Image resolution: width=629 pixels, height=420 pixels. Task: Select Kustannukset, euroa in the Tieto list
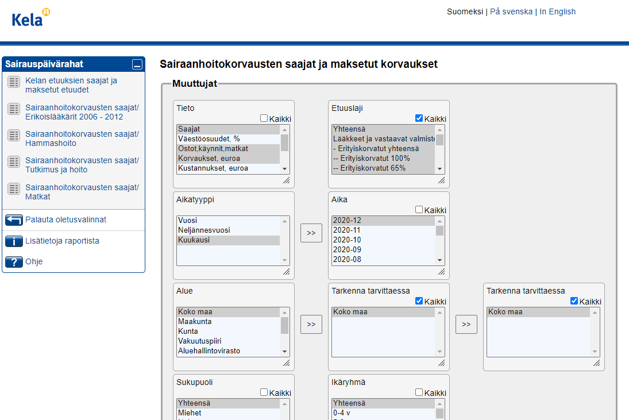click(228, 168)
